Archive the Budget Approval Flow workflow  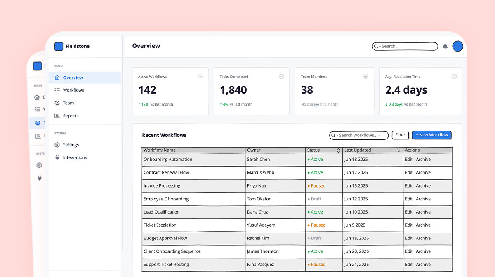[x=423, y=238]
